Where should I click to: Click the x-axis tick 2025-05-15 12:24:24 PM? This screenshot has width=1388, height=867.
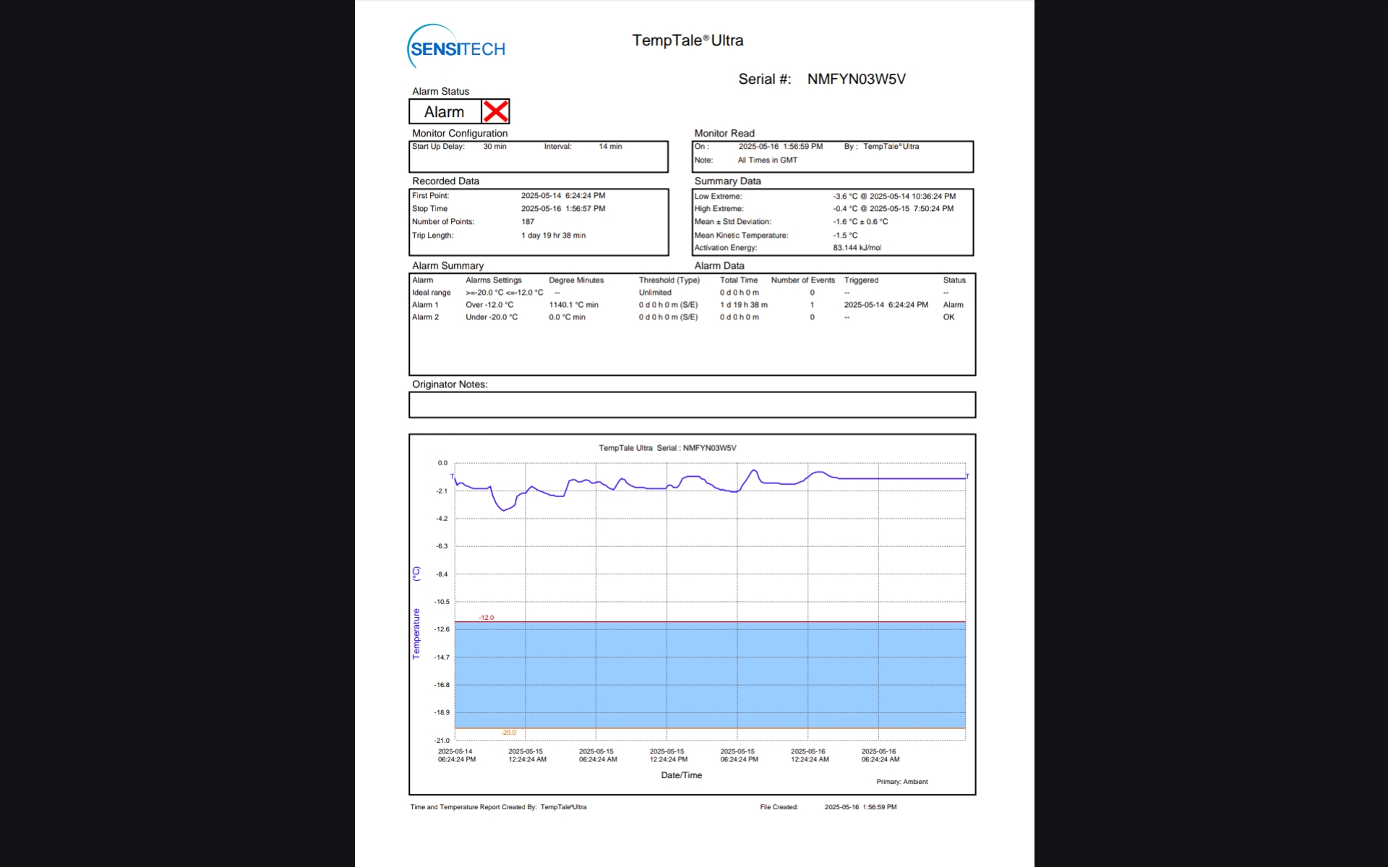[x=667, y=755]
